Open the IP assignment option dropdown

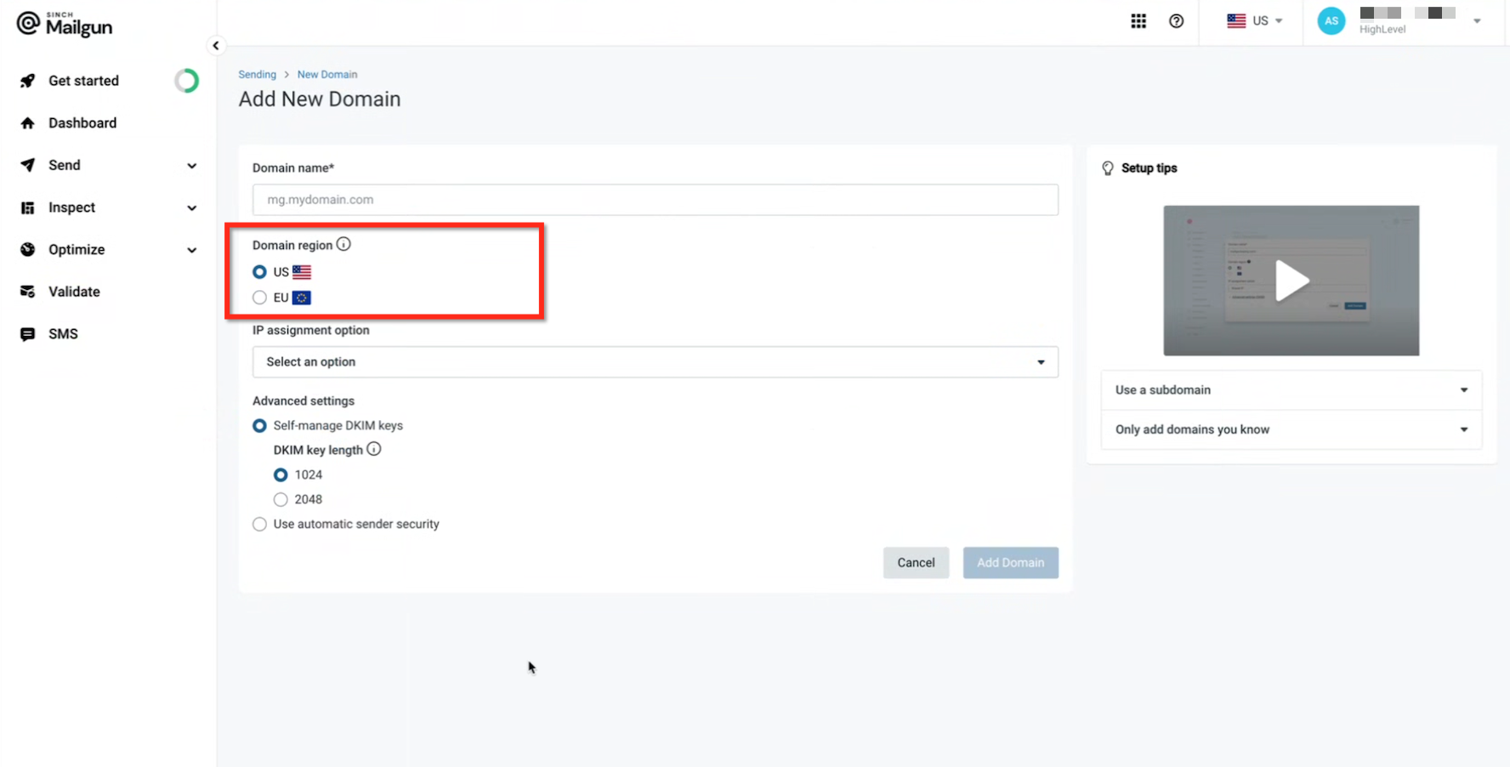pyautogui.click(x=655, y=362)
